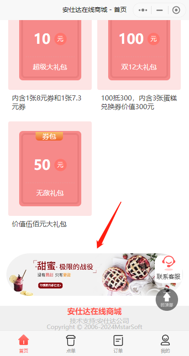Open the 首页 home tab icon
Viewport: 189px width, 356px height.
tap(23, 340)
